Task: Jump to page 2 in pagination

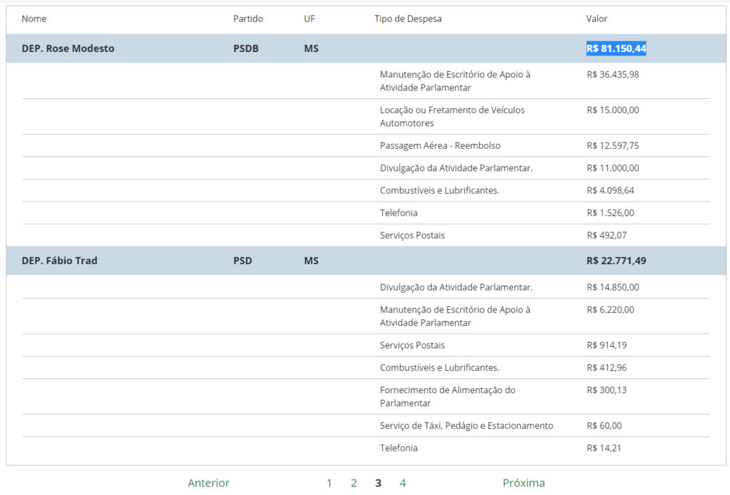Action: click(354, 483)
